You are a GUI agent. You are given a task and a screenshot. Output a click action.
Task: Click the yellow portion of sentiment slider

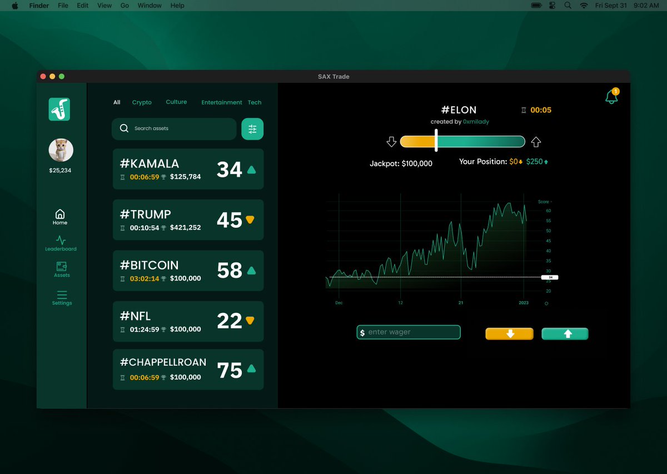(x=417, y=142)
